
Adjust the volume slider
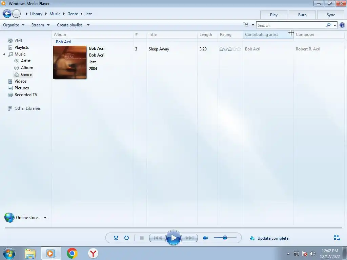(225, 238)
